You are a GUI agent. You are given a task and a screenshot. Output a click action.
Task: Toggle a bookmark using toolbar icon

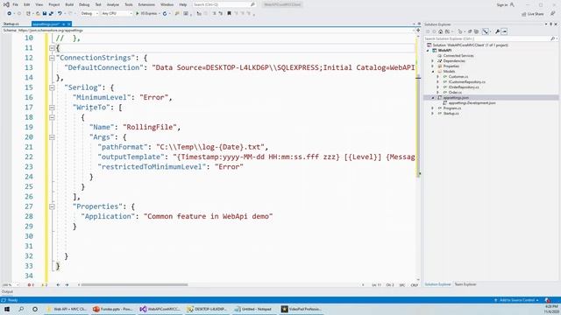coord(230,14)
